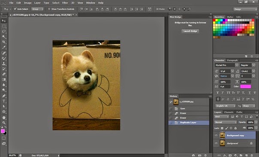
Task: Click the pink foreground color swatch
Action: click(3, 131)
